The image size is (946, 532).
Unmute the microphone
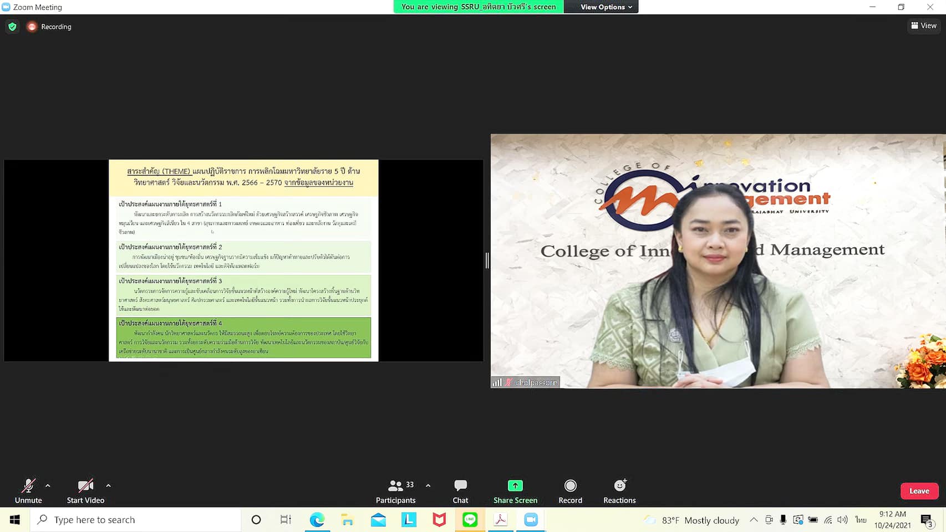click(x=28, y=491)
